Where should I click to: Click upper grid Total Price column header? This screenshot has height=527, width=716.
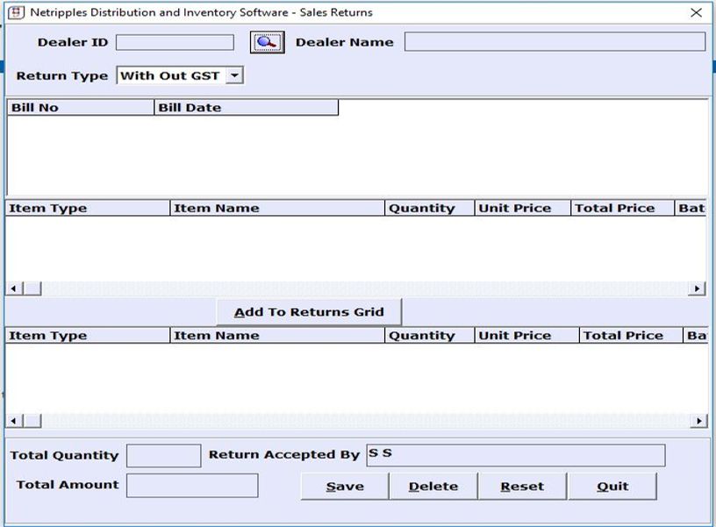pyautogui.click(x=623, y=208)
